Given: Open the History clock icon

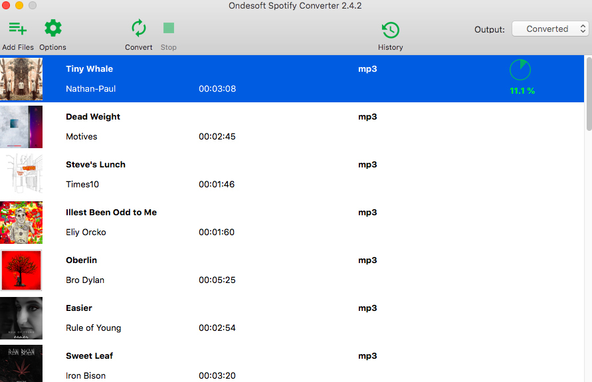Looking at the screenshot, I should (391, 30).
